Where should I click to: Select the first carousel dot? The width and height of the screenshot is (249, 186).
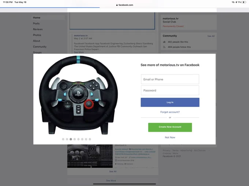[x=63, y=139]
